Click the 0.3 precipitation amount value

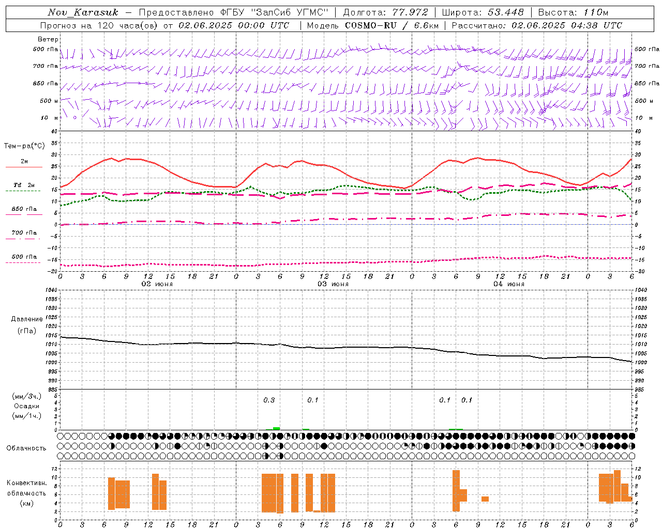(269, 400)
